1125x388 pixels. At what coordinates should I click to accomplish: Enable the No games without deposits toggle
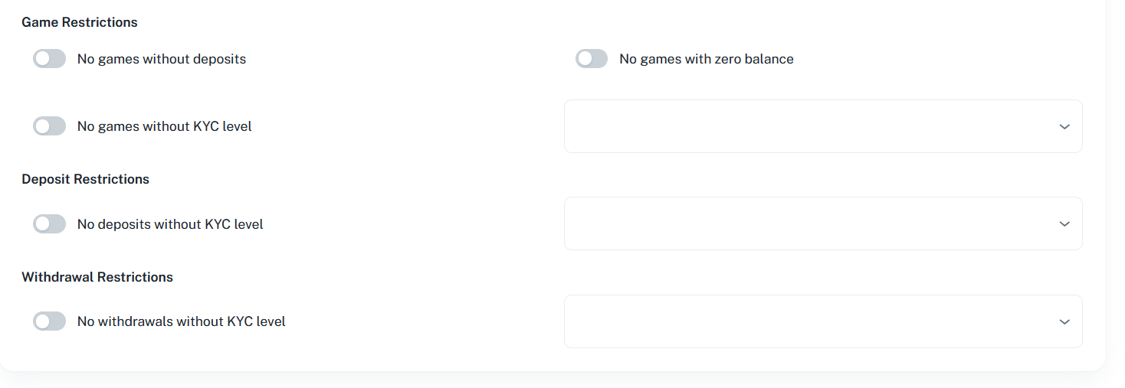(x=49, y=59)
